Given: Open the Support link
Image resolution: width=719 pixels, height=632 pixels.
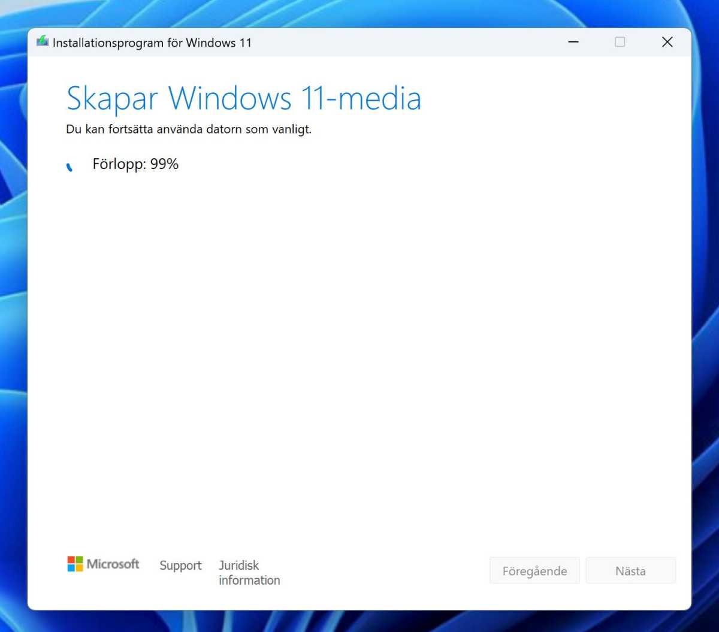Looking at the screenshot, I should (x=180, y=566).
